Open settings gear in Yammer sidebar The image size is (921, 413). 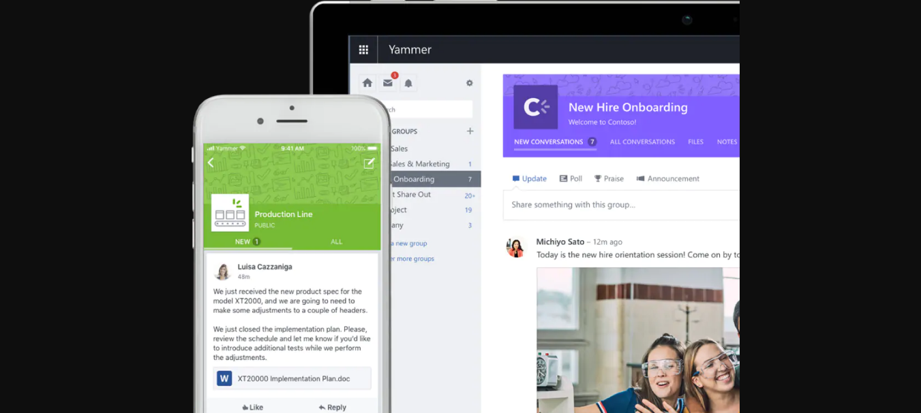pyautogui.click(x=470, y=83)
